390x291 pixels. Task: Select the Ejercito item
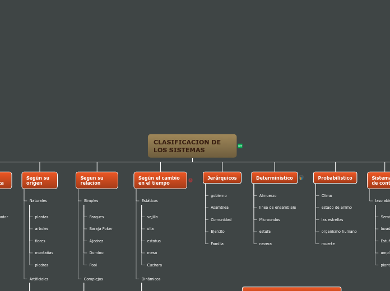tap(217, 231)
